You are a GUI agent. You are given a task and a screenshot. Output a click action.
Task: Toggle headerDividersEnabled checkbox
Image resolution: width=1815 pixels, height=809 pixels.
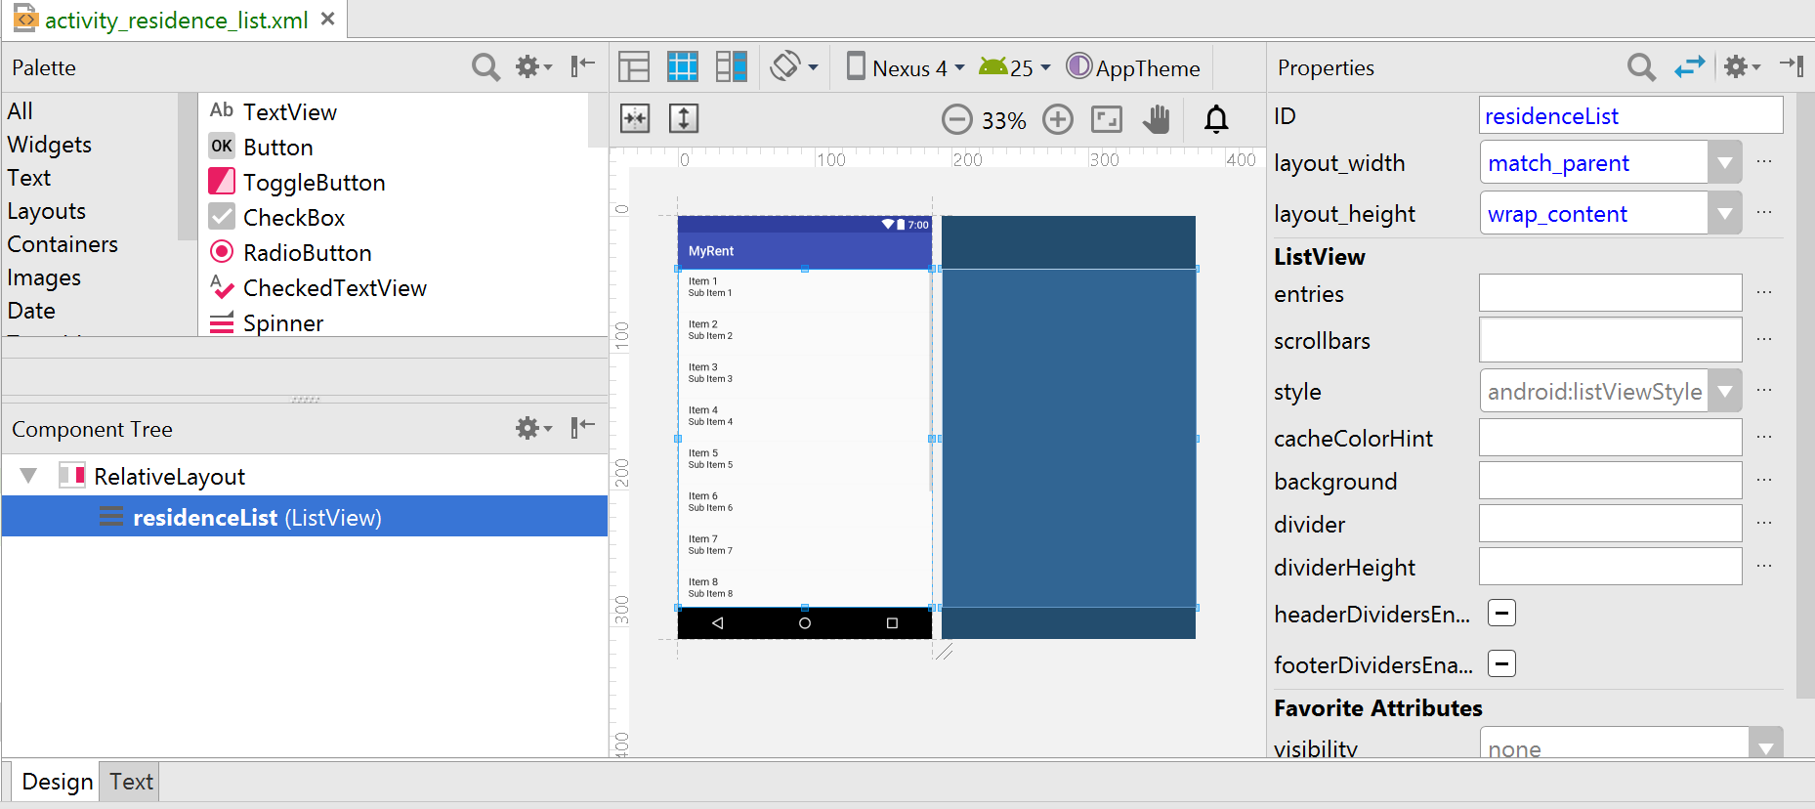1501,614
